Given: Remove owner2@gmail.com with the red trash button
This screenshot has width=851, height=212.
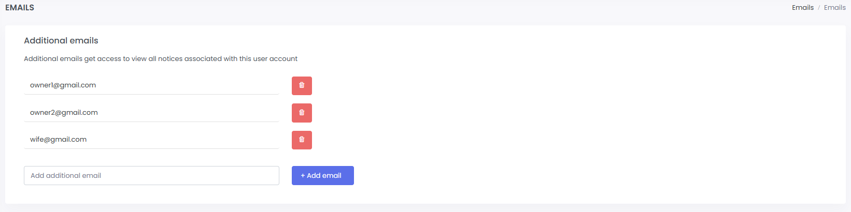Looking at the screenshot, I should 302,113.
